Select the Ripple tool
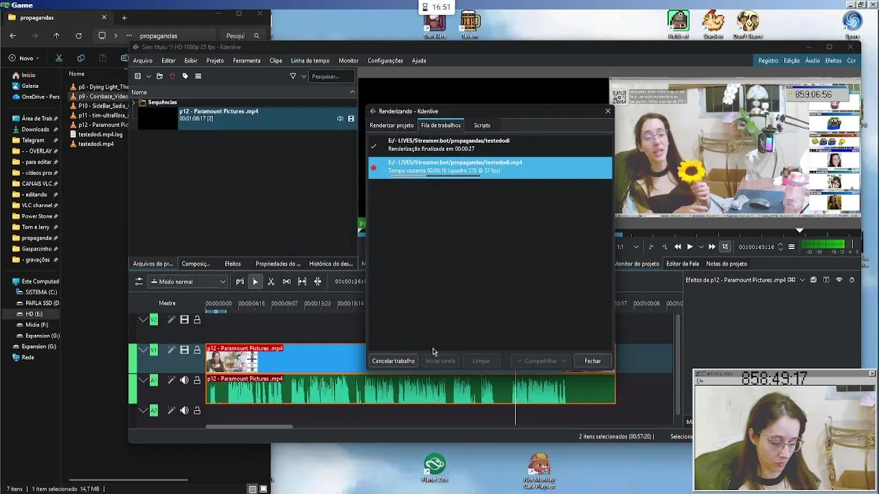The height and width of the screenshot is (494, 879). click(x=317, y=281)
